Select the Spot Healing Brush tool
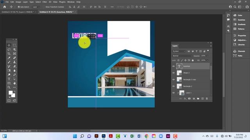The image size is (250, 140). (14, 58)
